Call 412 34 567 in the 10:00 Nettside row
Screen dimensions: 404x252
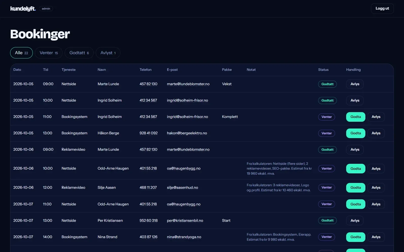148,100
